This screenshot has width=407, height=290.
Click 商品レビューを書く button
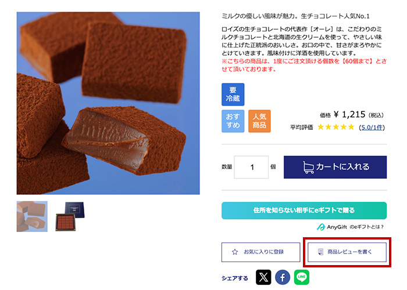click(x=347, y=252)
